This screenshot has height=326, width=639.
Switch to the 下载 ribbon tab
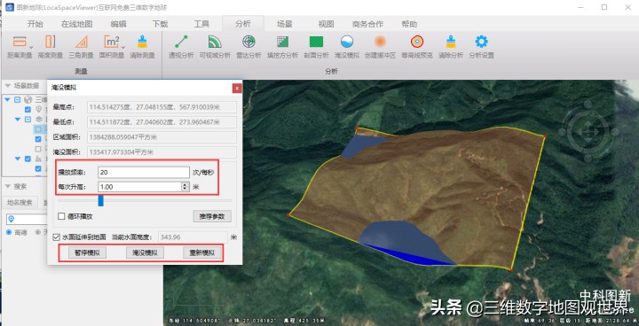pos(160,24)
